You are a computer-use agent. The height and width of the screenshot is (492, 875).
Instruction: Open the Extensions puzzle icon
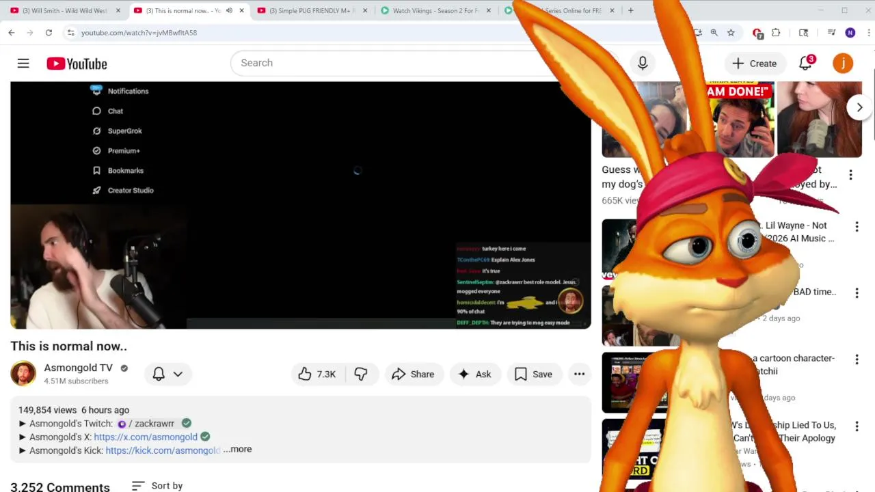point(776,32)
